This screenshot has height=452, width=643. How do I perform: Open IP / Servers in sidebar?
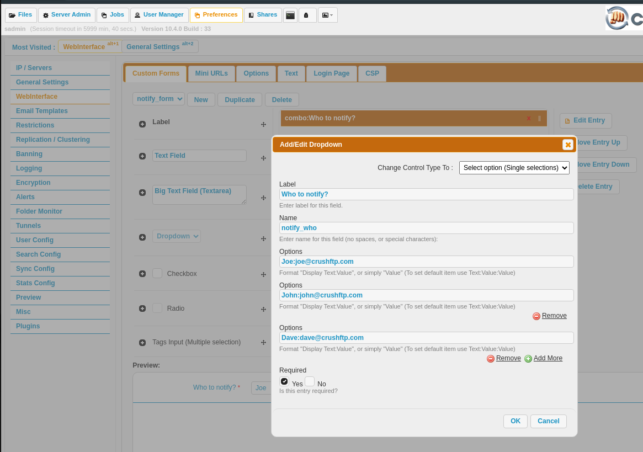34,68
